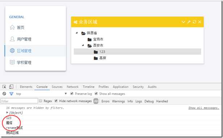Viewport: 223px width, 138px height.
Task: Switch to the Elements tab
Action: point(26,87)
